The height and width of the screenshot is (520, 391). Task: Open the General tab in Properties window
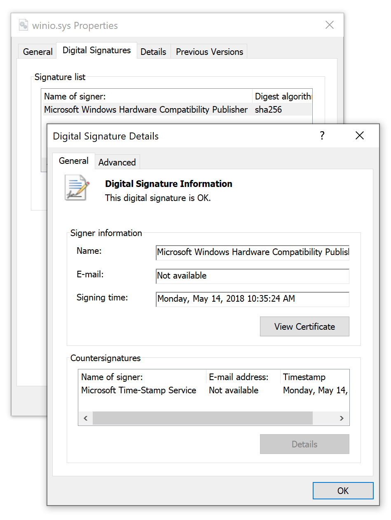(x=37, y=52)
